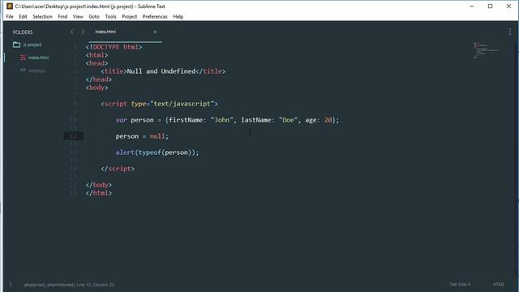519x292 pixels.
Task: Minimize the Sublime Text window
Action: tap(472, 6)
